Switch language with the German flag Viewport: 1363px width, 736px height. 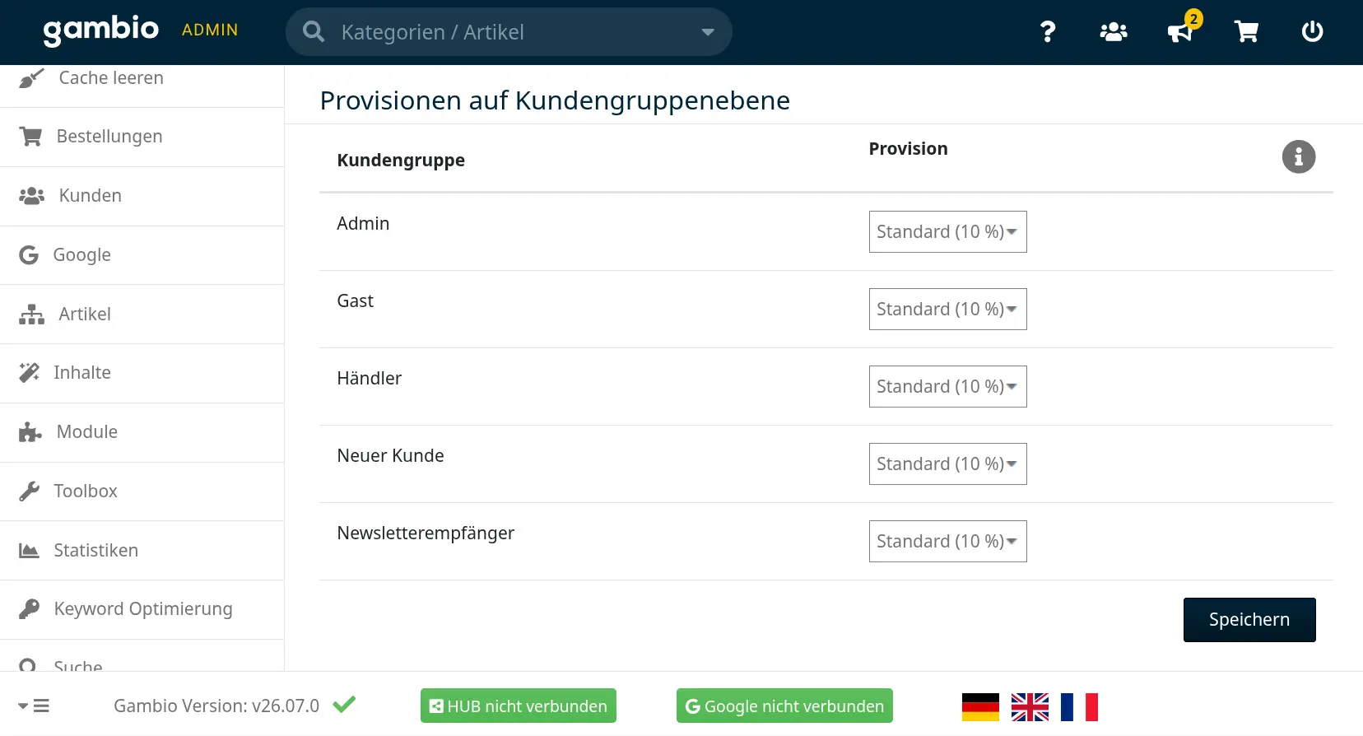980,707
